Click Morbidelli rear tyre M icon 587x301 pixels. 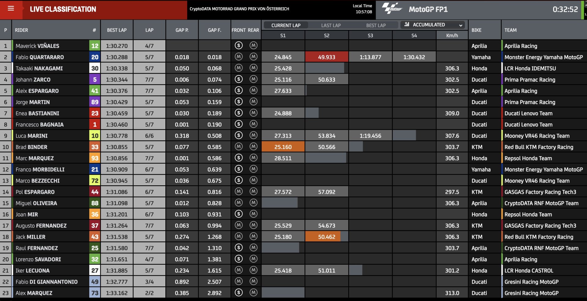[253, 169]
